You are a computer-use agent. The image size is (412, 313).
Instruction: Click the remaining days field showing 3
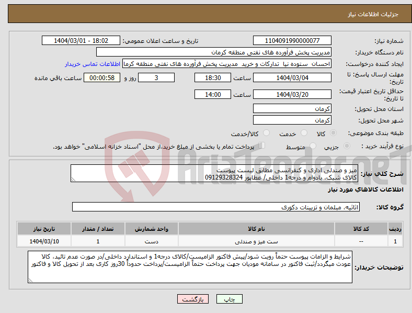coord(156,77)
